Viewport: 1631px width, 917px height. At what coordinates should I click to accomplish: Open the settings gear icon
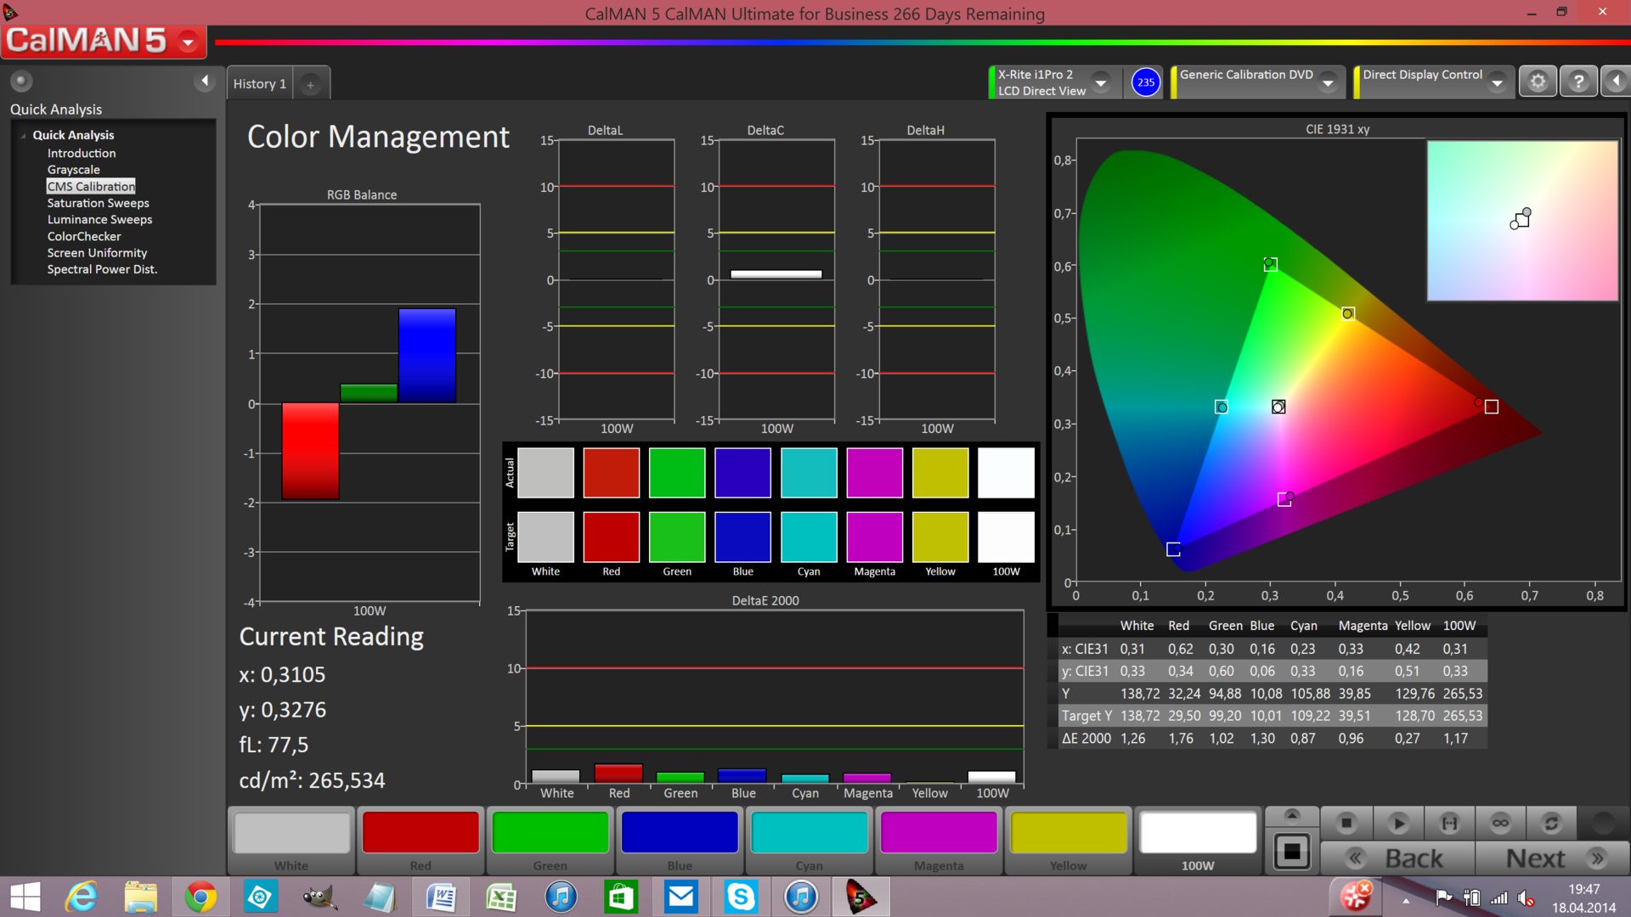click(1538, 82)
